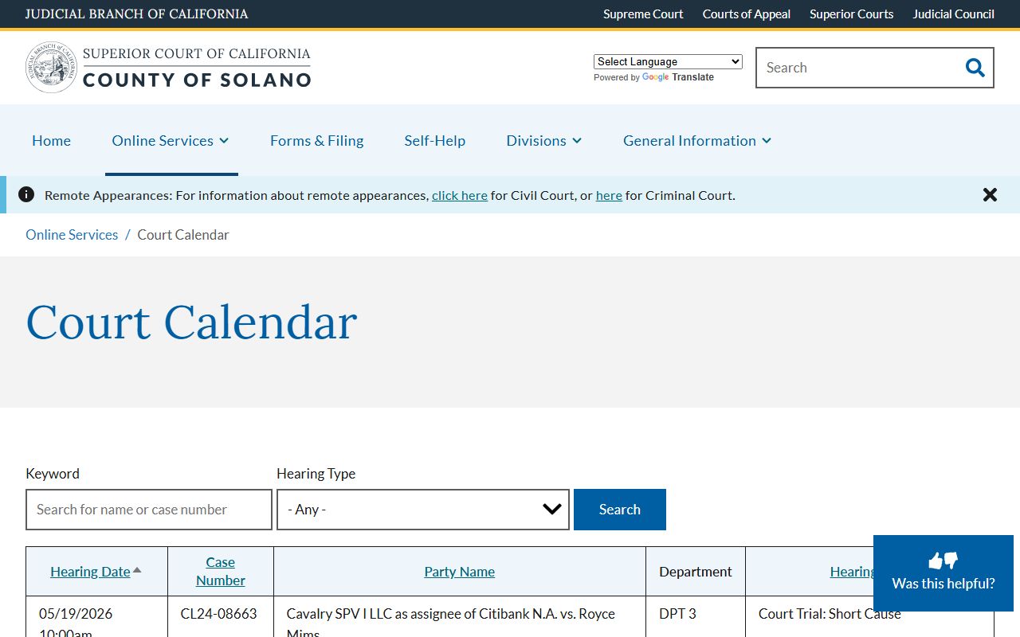The height and width of the screenshot is (637, 1020).
Task: Click the Superior Court of California seal logo
Action: coord(52,67)
